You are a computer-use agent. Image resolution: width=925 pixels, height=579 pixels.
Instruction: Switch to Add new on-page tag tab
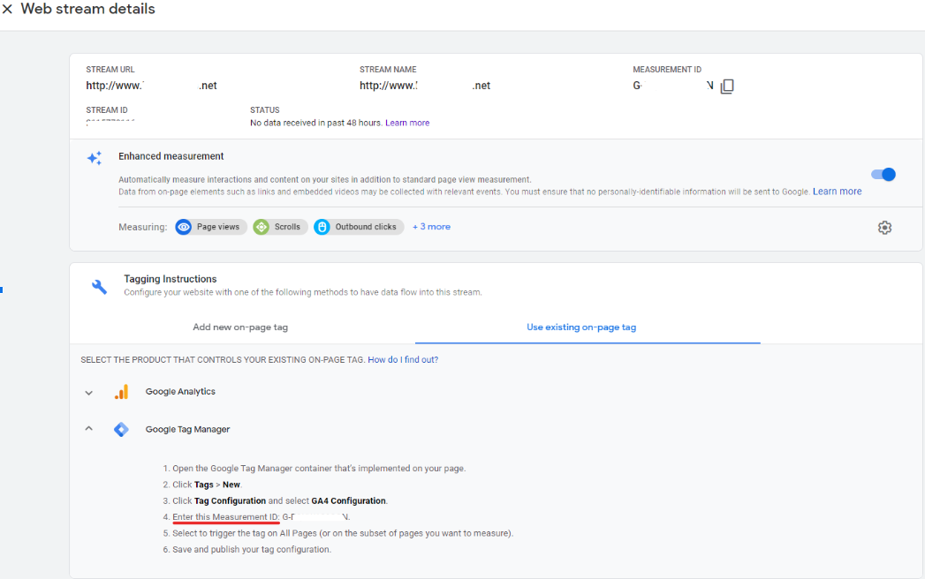[x=240, y=327]
